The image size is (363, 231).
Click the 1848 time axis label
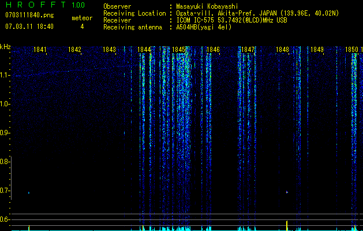point(282,50)
